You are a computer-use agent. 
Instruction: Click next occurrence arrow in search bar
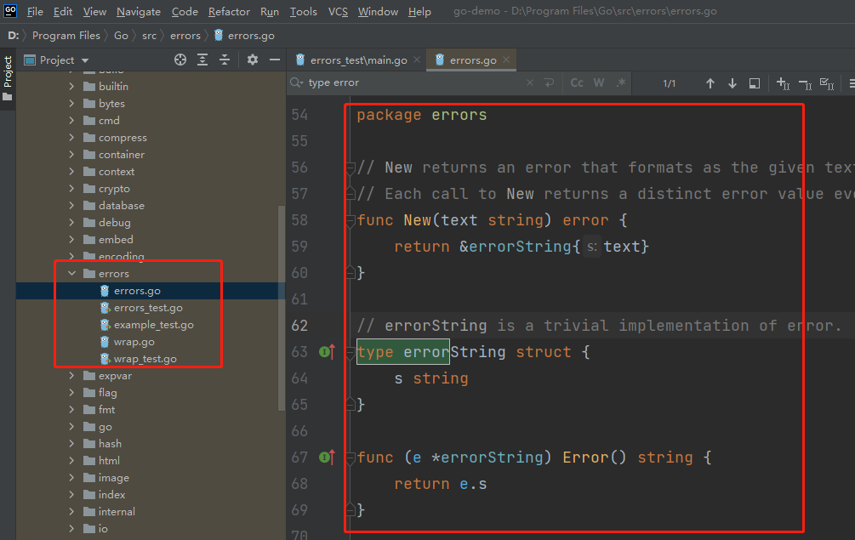point(732,82)
